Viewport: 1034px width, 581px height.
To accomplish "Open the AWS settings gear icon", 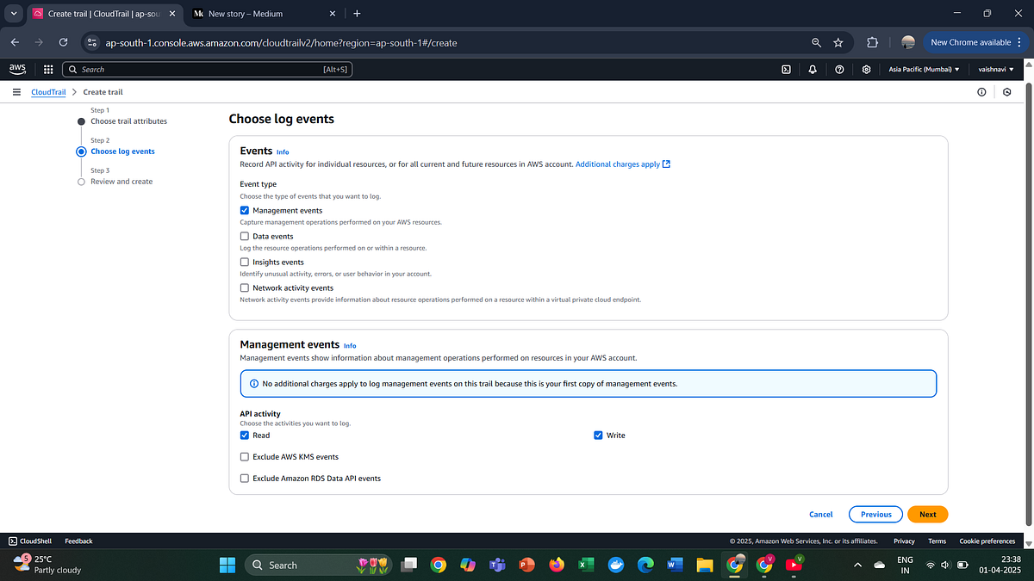I will (x=866, y=69).
